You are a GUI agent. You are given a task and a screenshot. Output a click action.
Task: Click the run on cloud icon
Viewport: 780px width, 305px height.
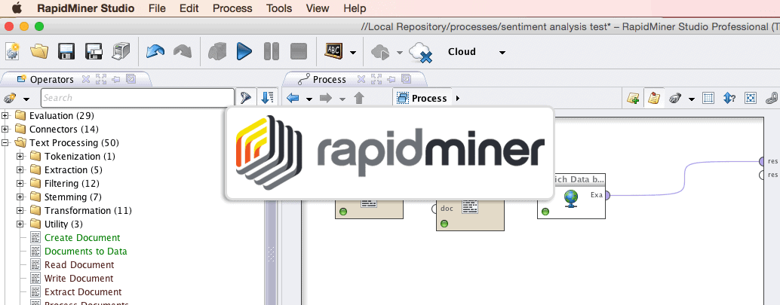pos(380,52)
